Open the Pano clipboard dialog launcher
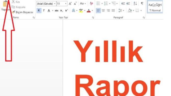Image resolution: width=171 pixels, height=96 pixels. pyautogui.click(x=34, y=18)
